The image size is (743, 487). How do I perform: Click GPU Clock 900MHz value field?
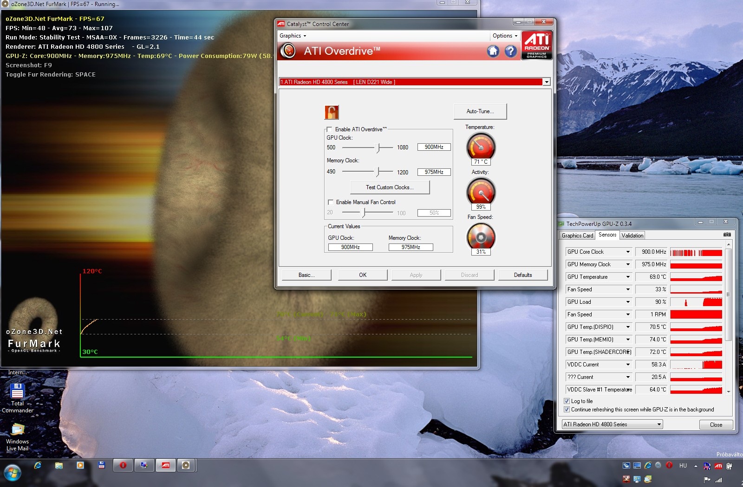[x=434, y=147]
